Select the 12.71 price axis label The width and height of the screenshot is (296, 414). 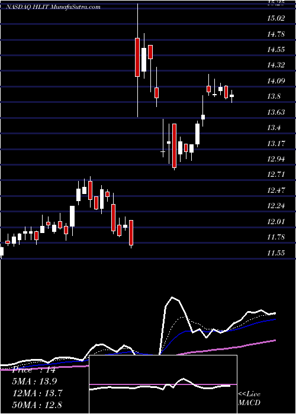tap(276, 174)
